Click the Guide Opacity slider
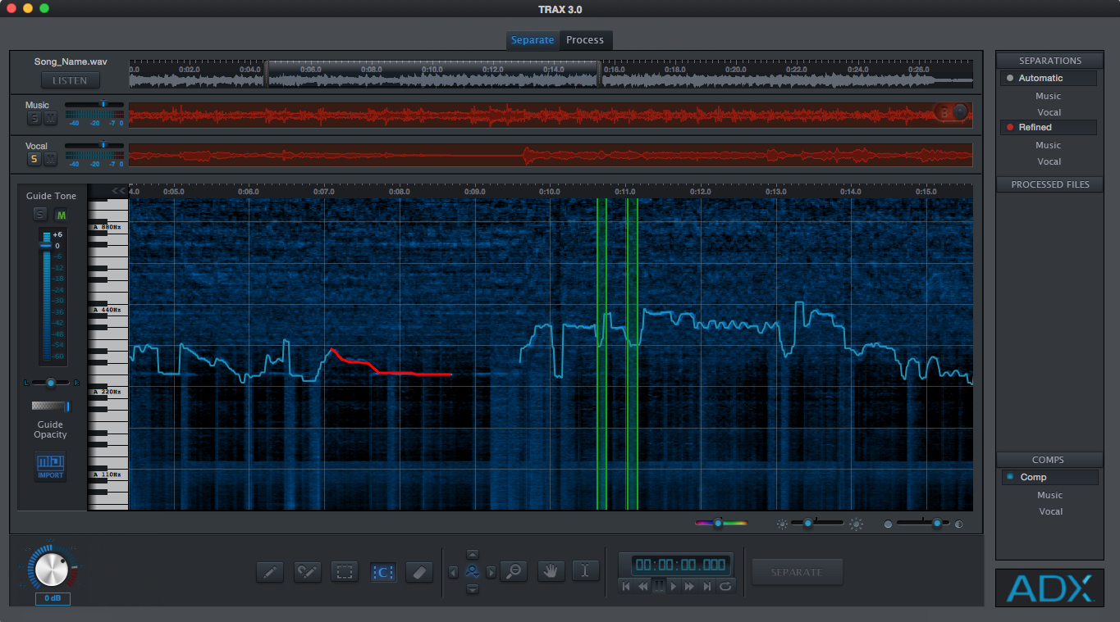This screenshot has height=622, width=1120. click(52, 406)
